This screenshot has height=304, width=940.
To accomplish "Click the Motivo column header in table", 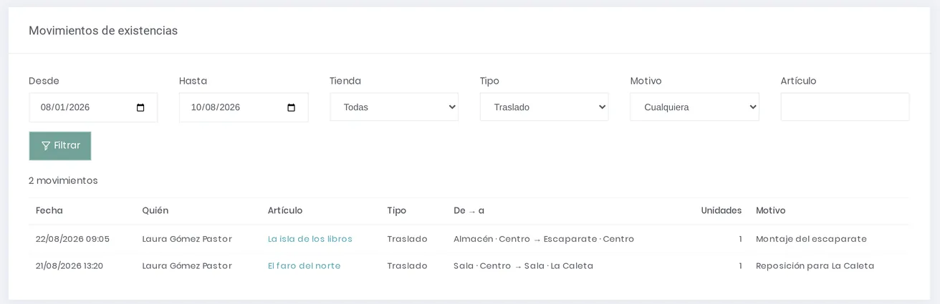I will pyautogui.click(x=771, y=211).
